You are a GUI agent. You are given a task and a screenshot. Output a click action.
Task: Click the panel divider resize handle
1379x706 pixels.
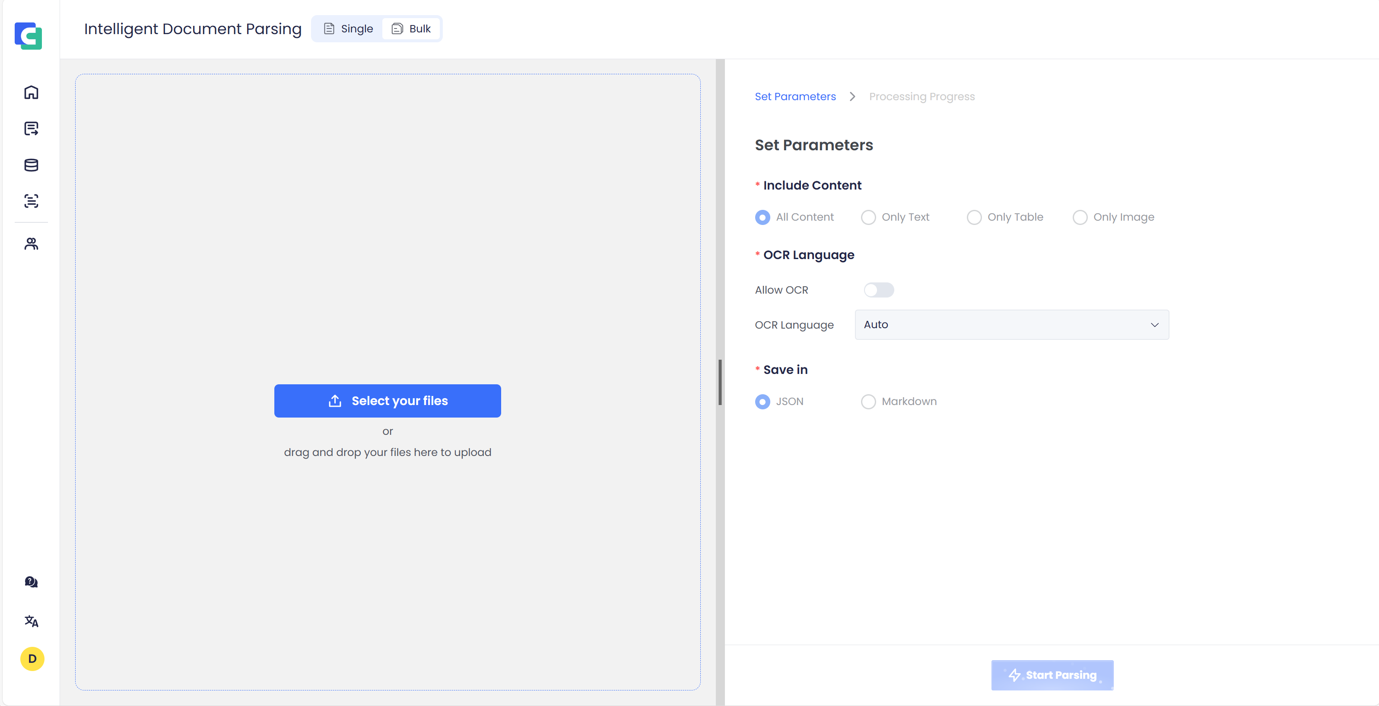720,382
